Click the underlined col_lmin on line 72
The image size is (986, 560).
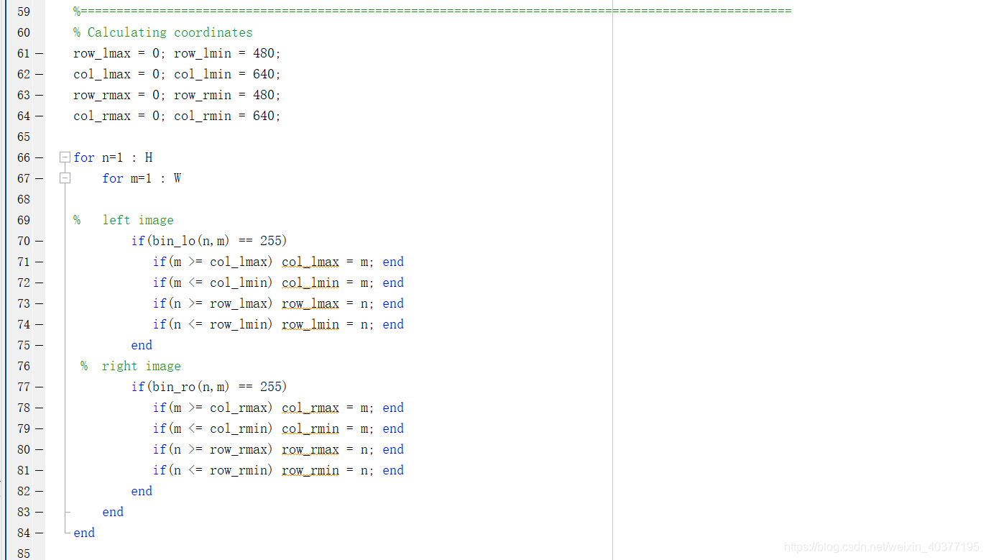tap(310, 283)
